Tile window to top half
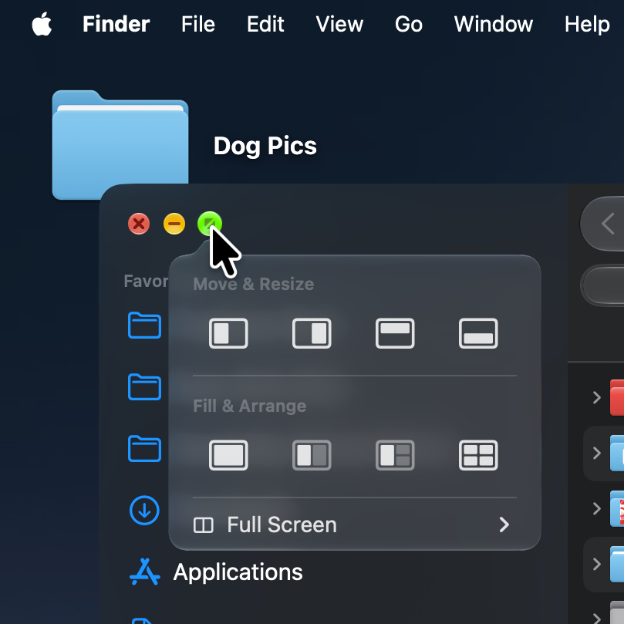Image resolution: width=624 pixels, height=624 pixels. [x=395, y=333]
